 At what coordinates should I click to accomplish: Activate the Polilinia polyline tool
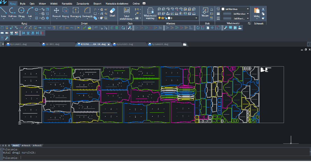tap(12, 12)
